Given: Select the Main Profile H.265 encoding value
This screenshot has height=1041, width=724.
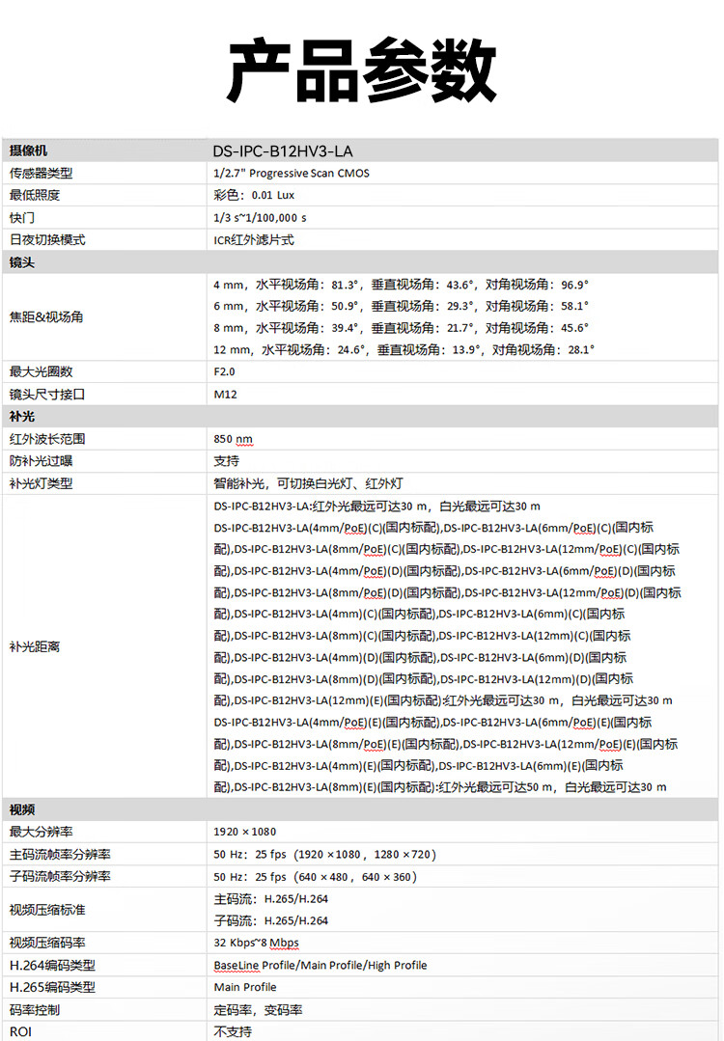Looking at the screenshot, I should point(245,987).
